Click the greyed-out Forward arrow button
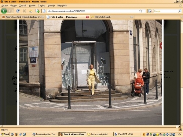183x137 pixels. coord(9,11)
